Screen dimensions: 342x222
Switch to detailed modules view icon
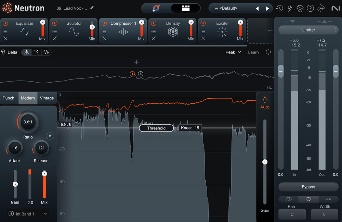[x=186, y=8]
